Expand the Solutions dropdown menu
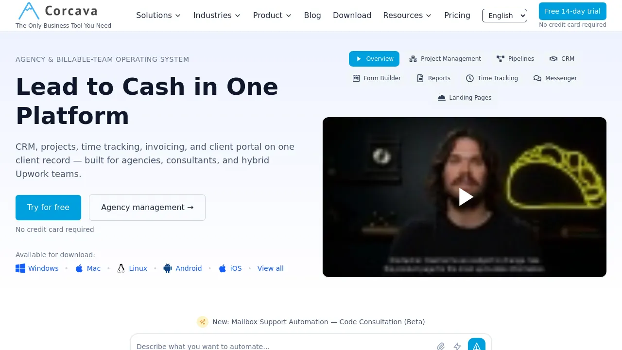 (x=158, y=16)
